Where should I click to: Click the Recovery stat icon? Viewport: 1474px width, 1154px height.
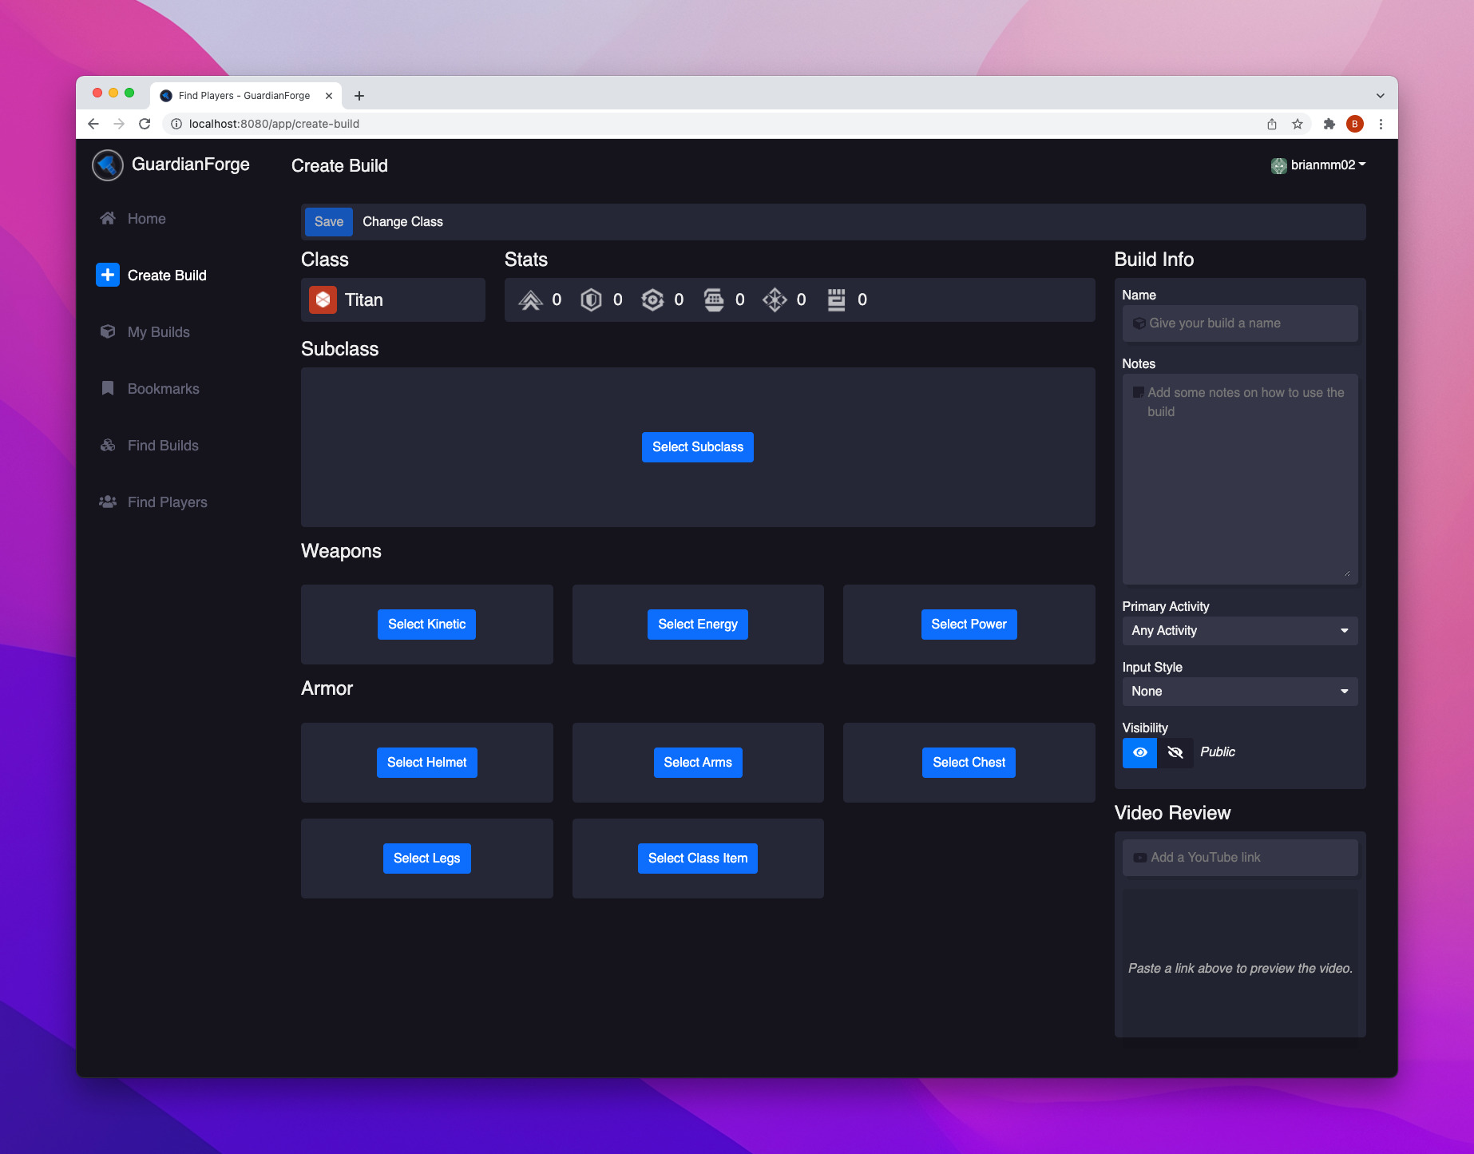pyautogui.click(x=652, y=299)
